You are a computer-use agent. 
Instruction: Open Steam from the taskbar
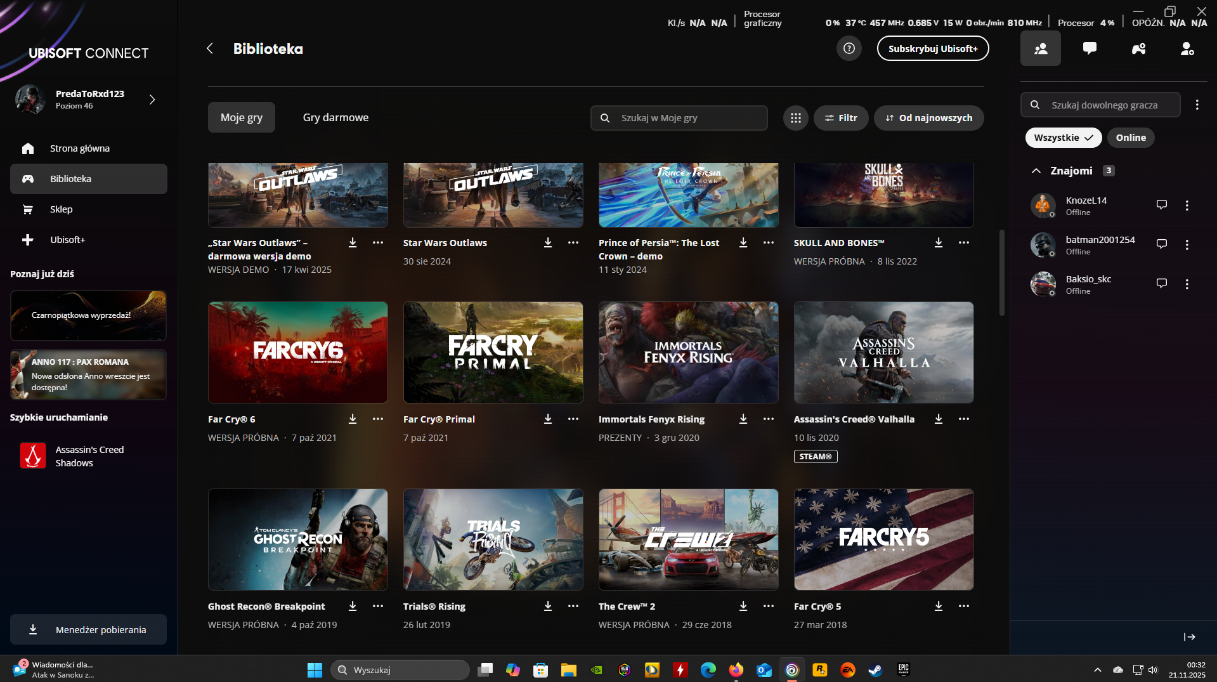[875, 670]
